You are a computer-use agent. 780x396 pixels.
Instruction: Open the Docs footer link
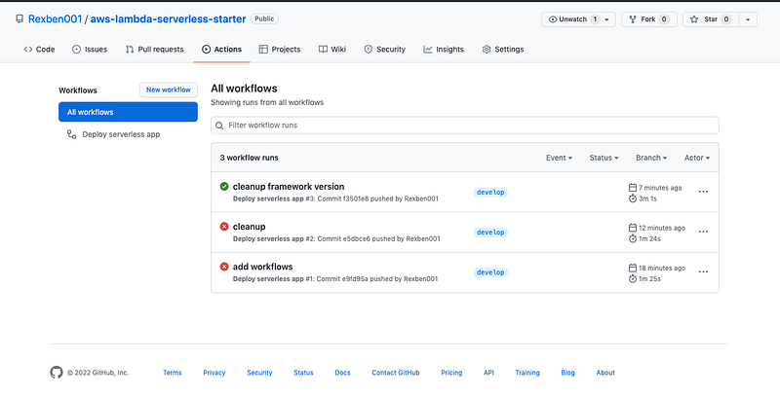[x=343, y=373]
